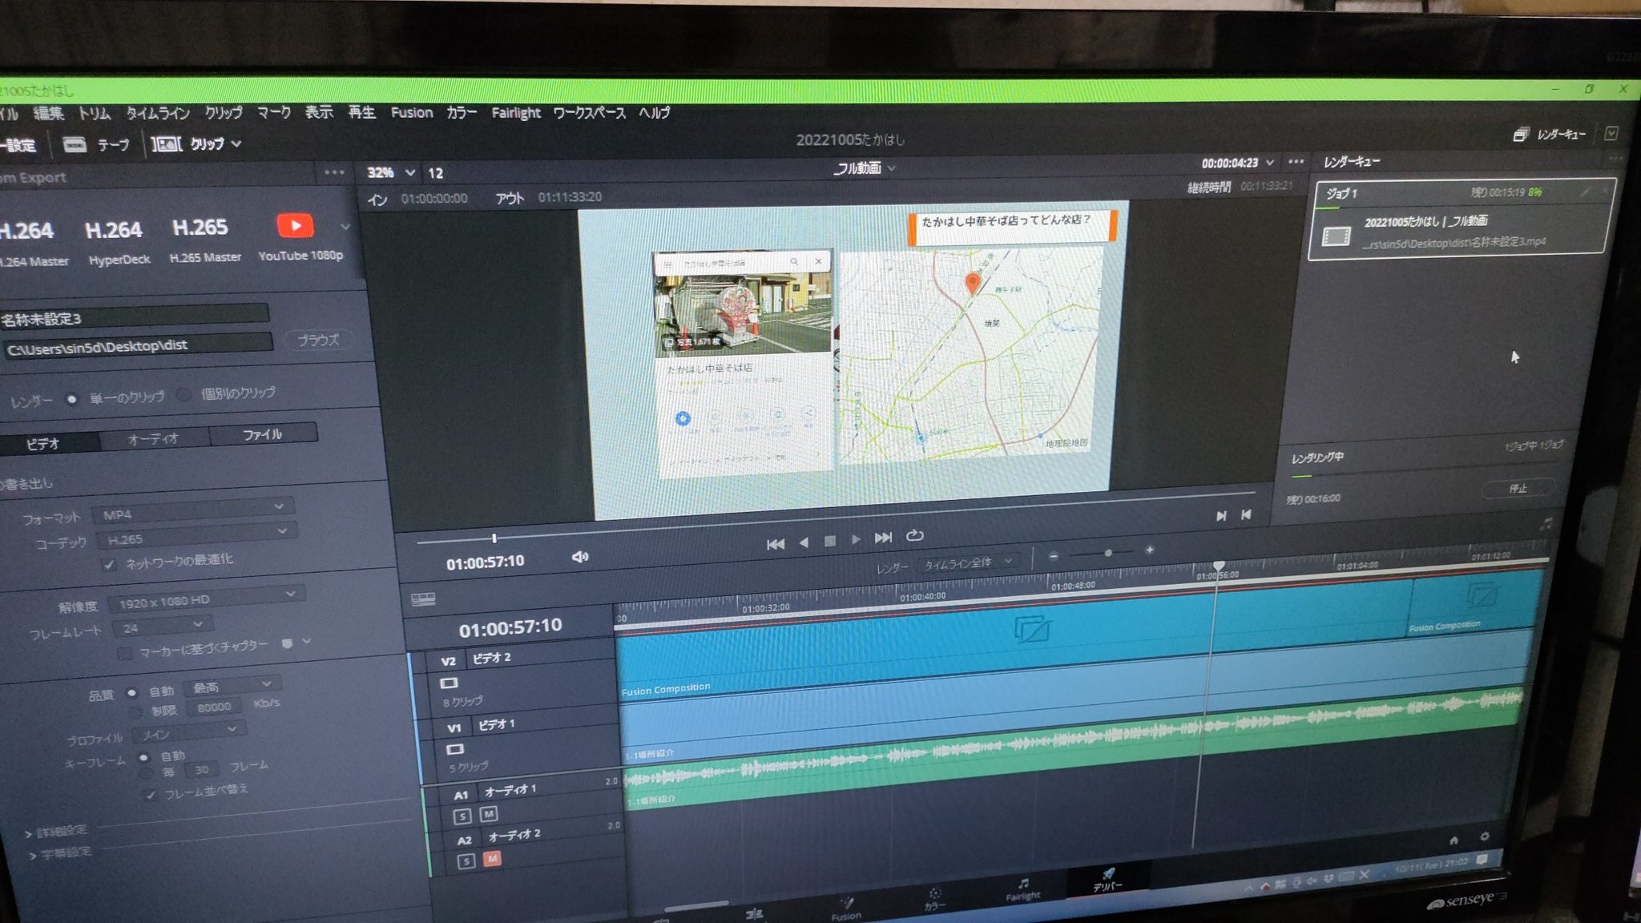Click the tape mode icon in toolbar
Viewport: 1641px width, 923px height.
pyautogui.click(x=75, y=144)
